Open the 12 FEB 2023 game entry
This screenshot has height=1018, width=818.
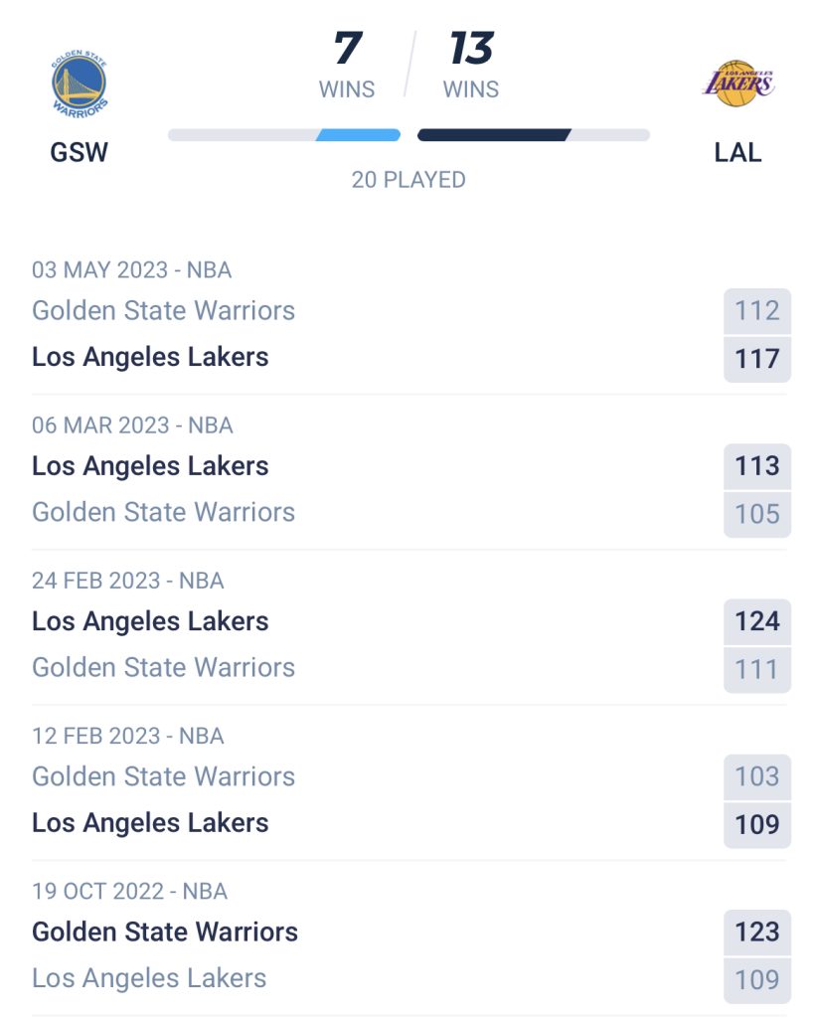tap(409, 785)
